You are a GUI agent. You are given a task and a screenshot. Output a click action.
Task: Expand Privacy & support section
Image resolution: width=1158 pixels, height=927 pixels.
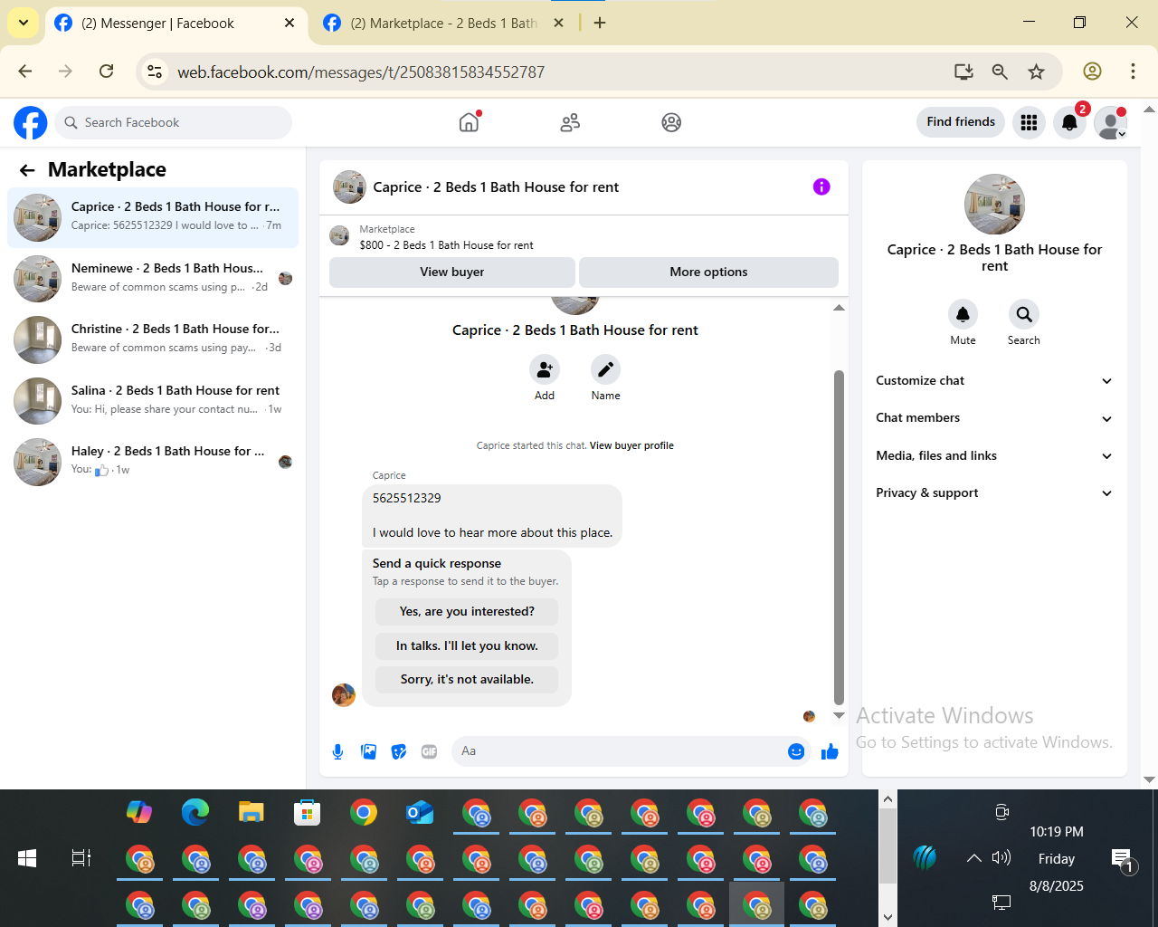tap(993, 493)
